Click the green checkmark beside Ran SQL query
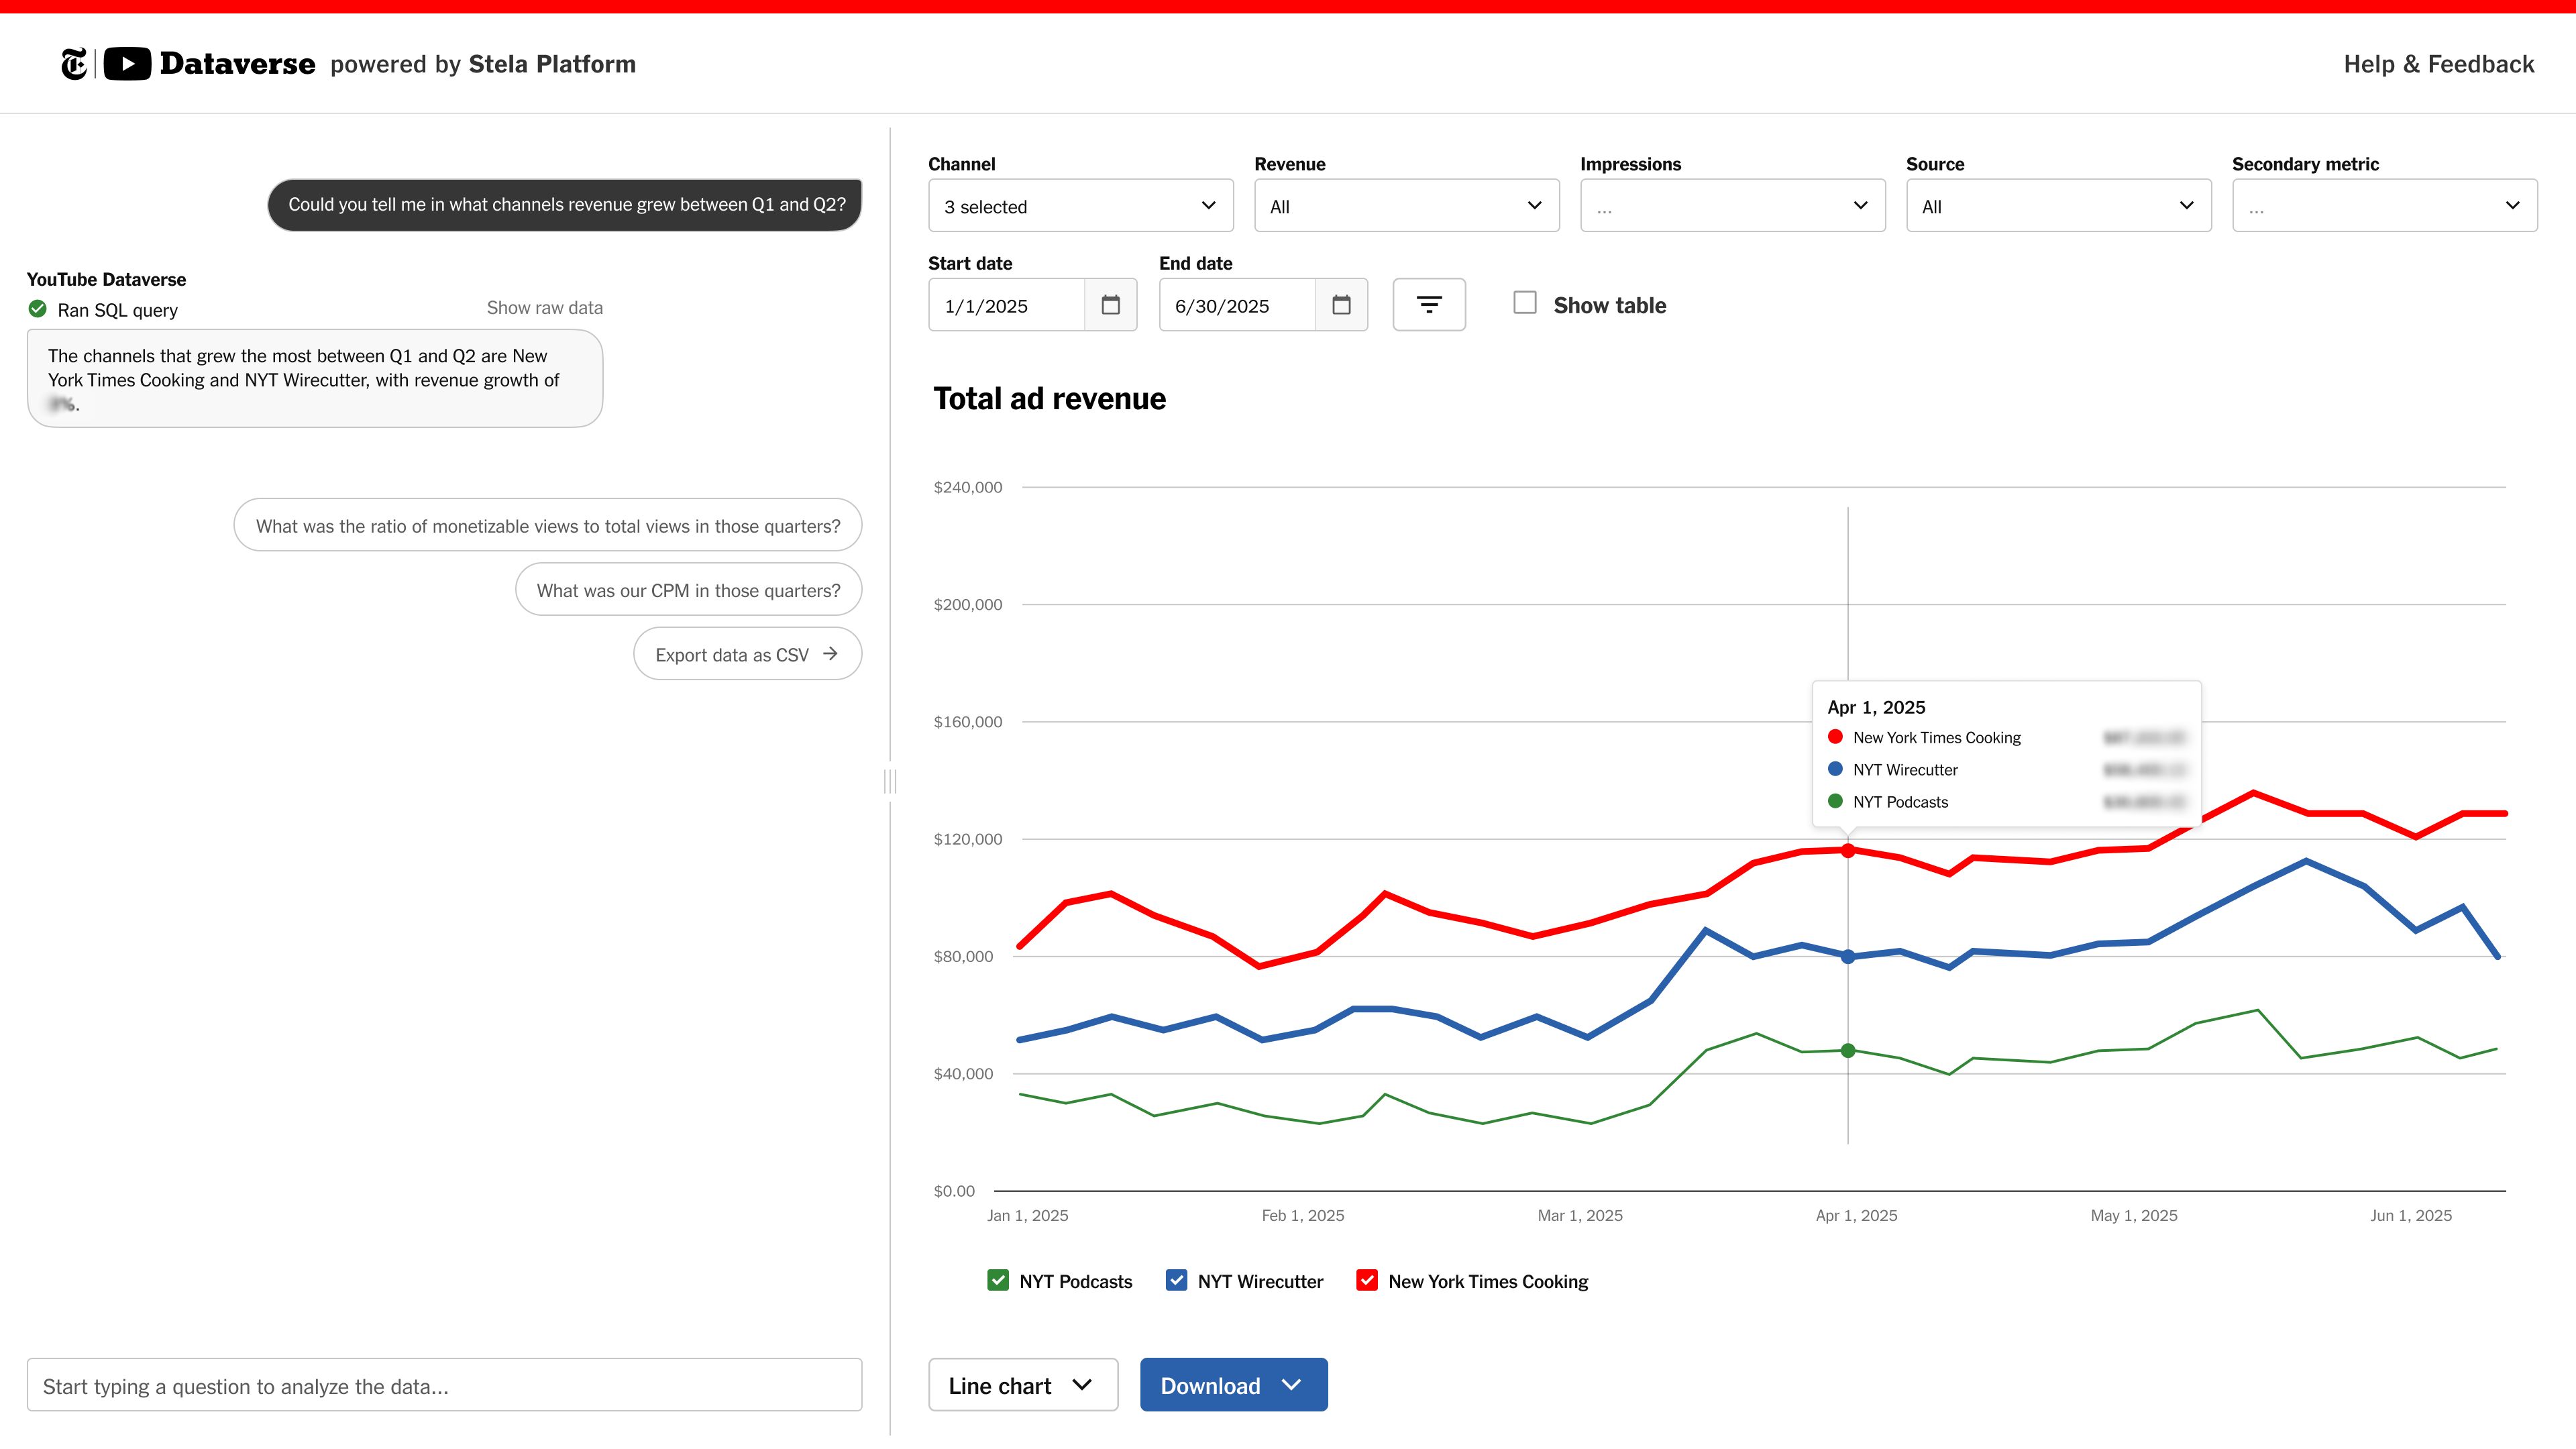Screen dimensions: 2576x1449 point(38,309)
